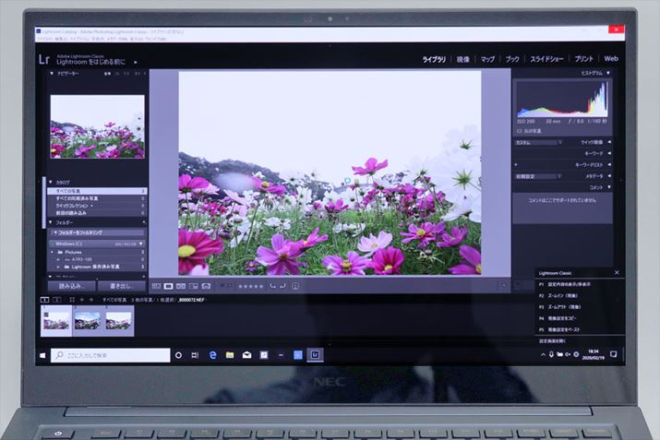Expand the クイック現像 panel
Image resolution: width=660 pixels, height=440 pixels.
coord(609,142)
